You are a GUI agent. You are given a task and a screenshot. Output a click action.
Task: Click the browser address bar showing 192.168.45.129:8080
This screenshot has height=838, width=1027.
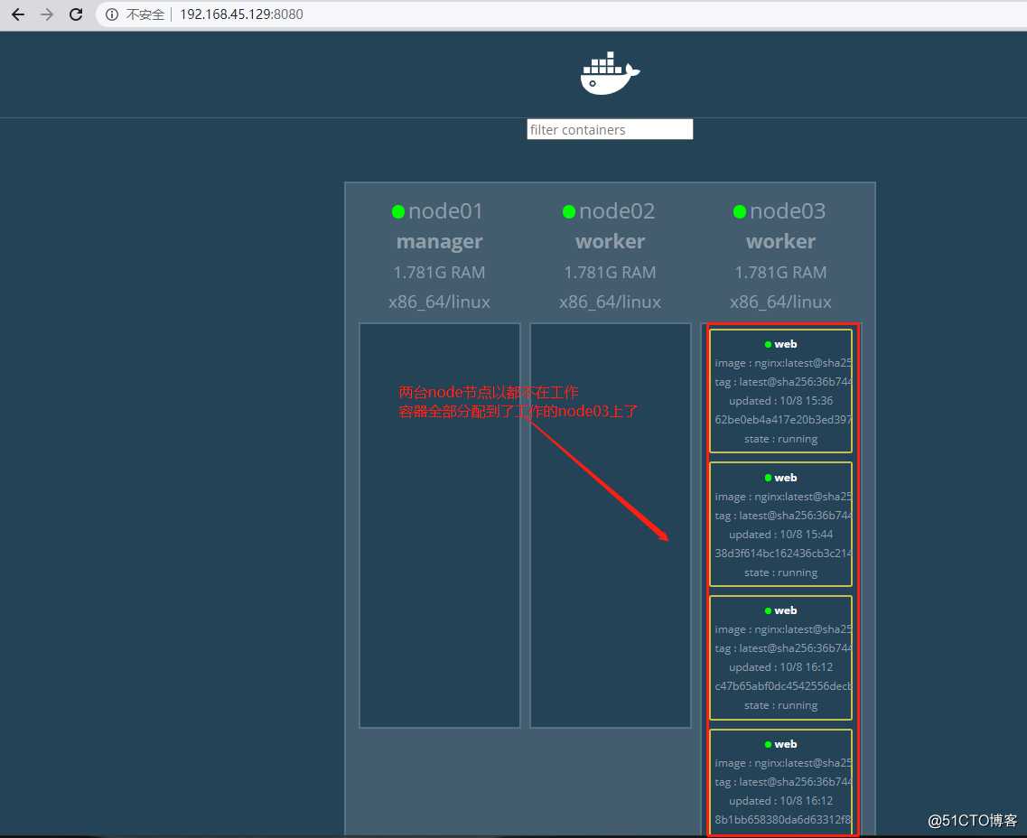240,14
